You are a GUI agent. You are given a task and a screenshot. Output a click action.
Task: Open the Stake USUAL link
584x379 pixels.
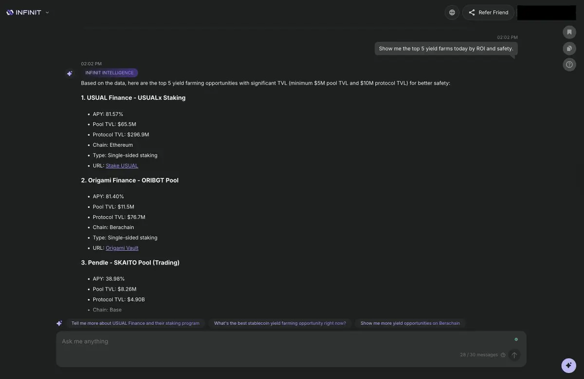point(122,166)
